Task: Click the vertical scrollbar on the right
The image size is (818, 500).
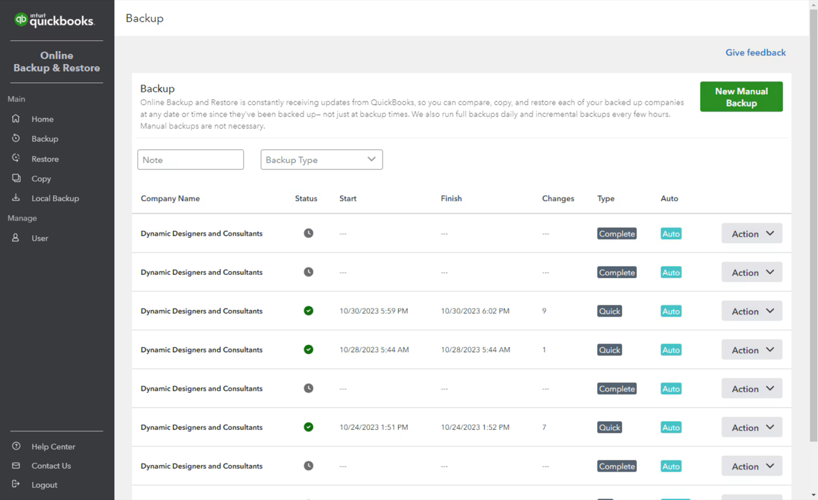Action: pos(814,248)
